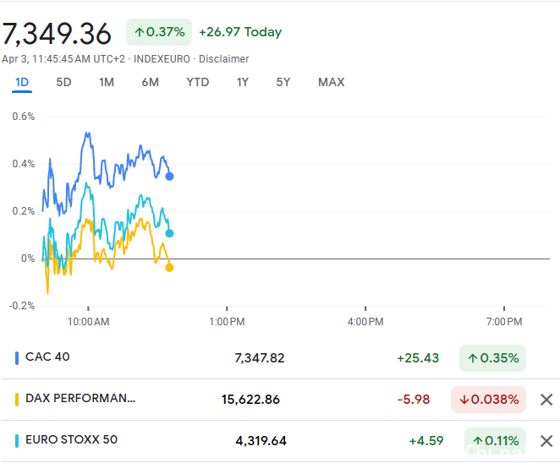560x463 pixels.
Task: Click the +26.97 Today text
Action: pyautogui.click(x=240, y=32)
